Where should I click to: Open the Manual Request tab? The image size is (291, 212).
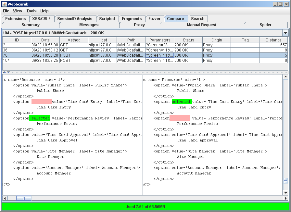click(201, 25)
